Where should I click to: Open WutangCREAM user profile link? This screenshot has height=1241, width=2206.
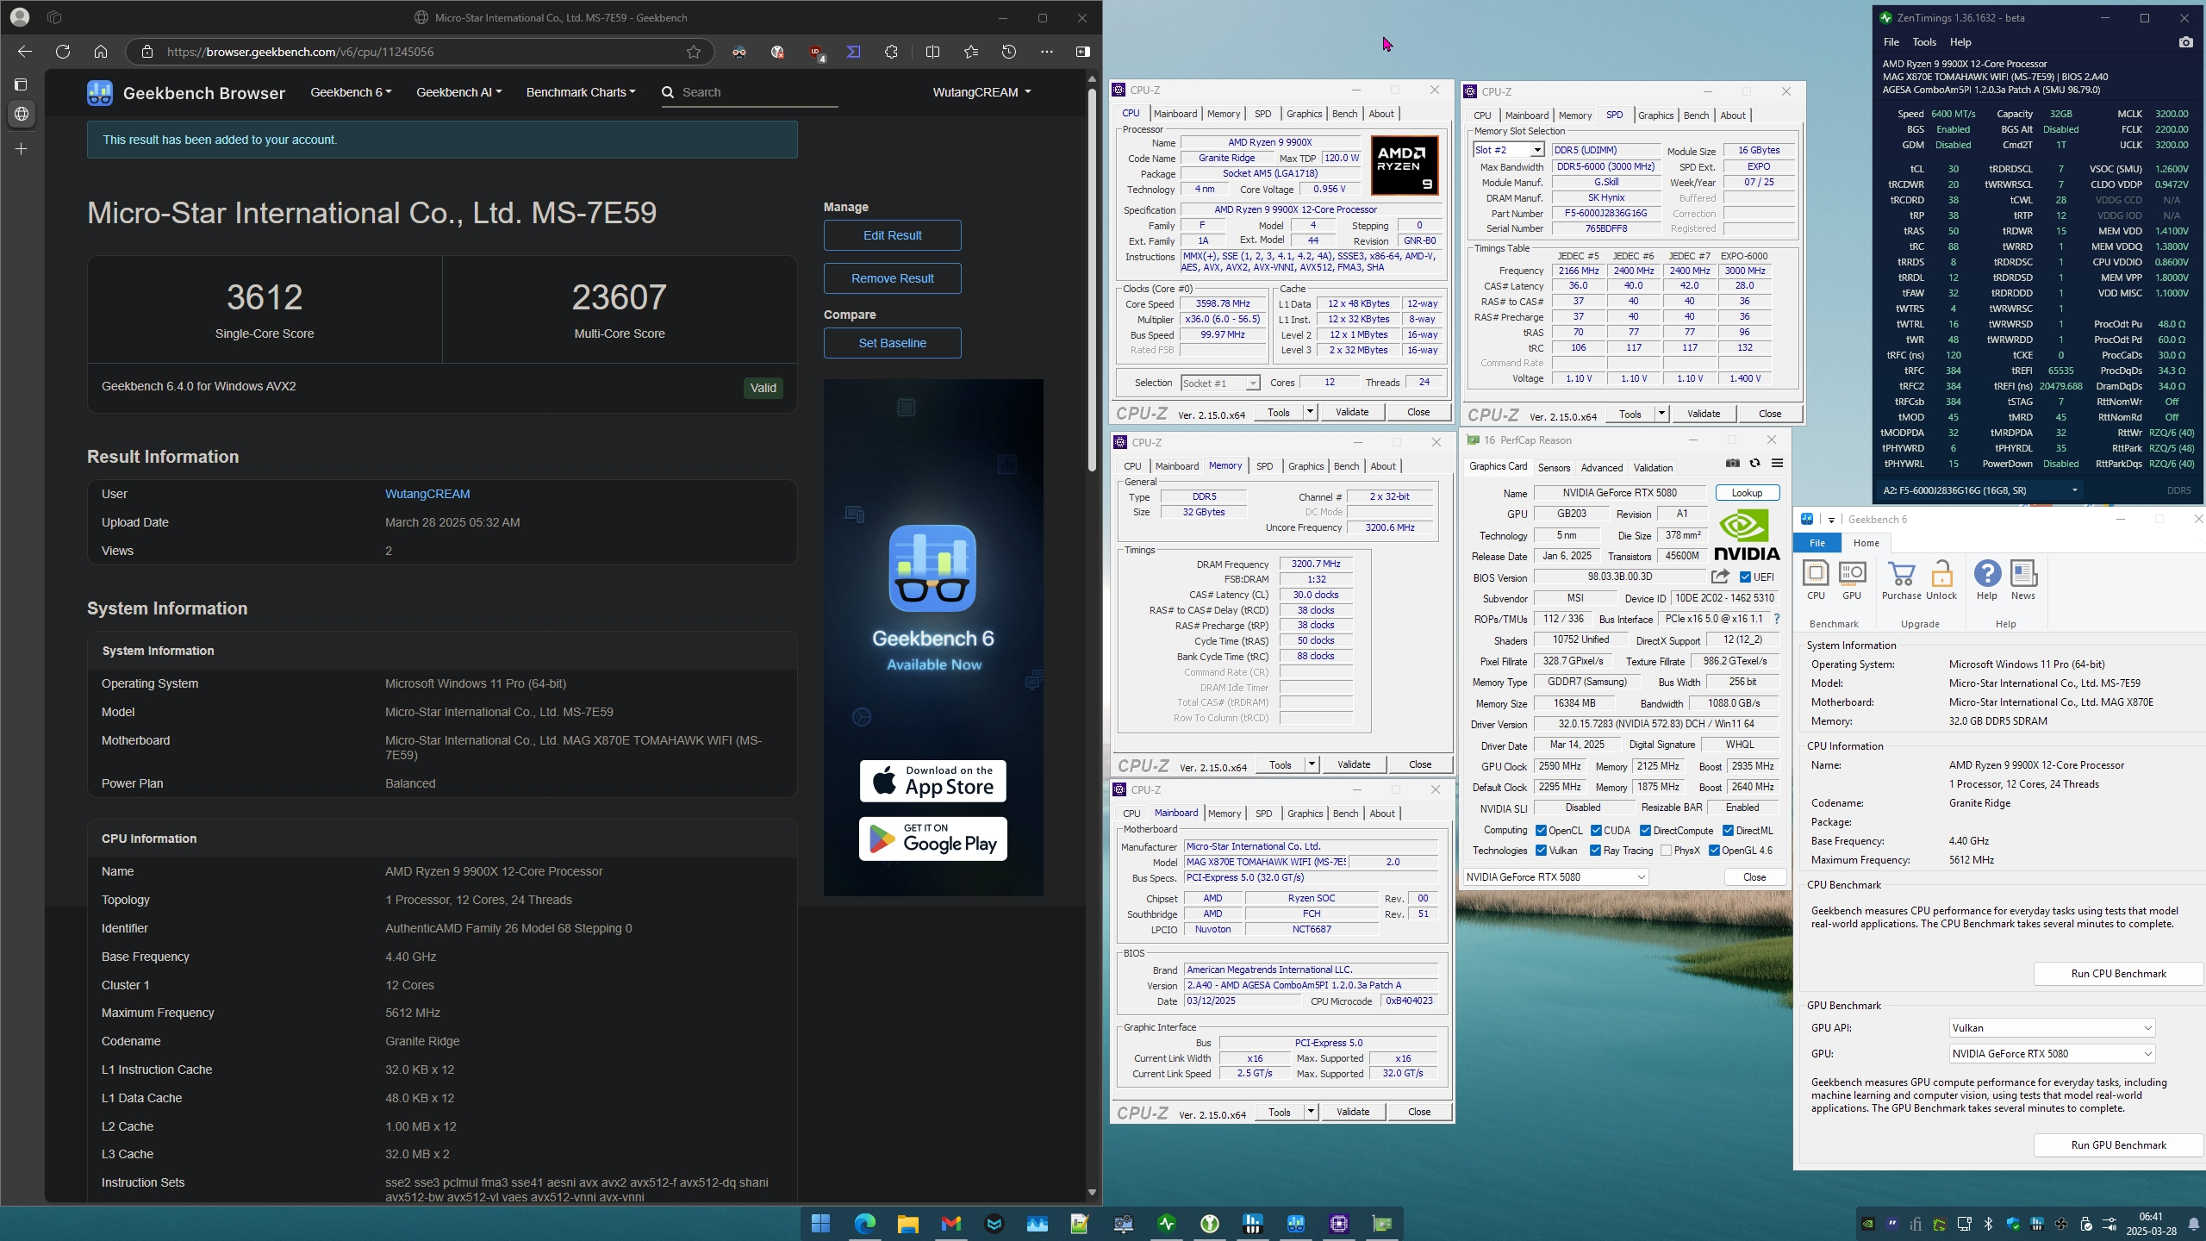(427, 494)
